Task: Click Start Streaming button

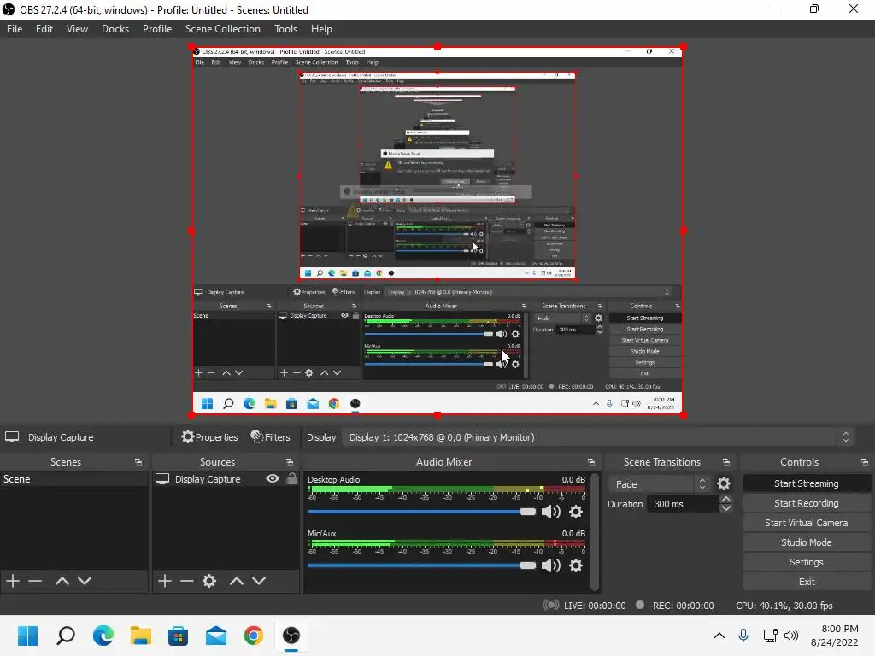Action: 807,483
